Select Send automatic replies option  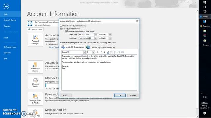(61, 29)
